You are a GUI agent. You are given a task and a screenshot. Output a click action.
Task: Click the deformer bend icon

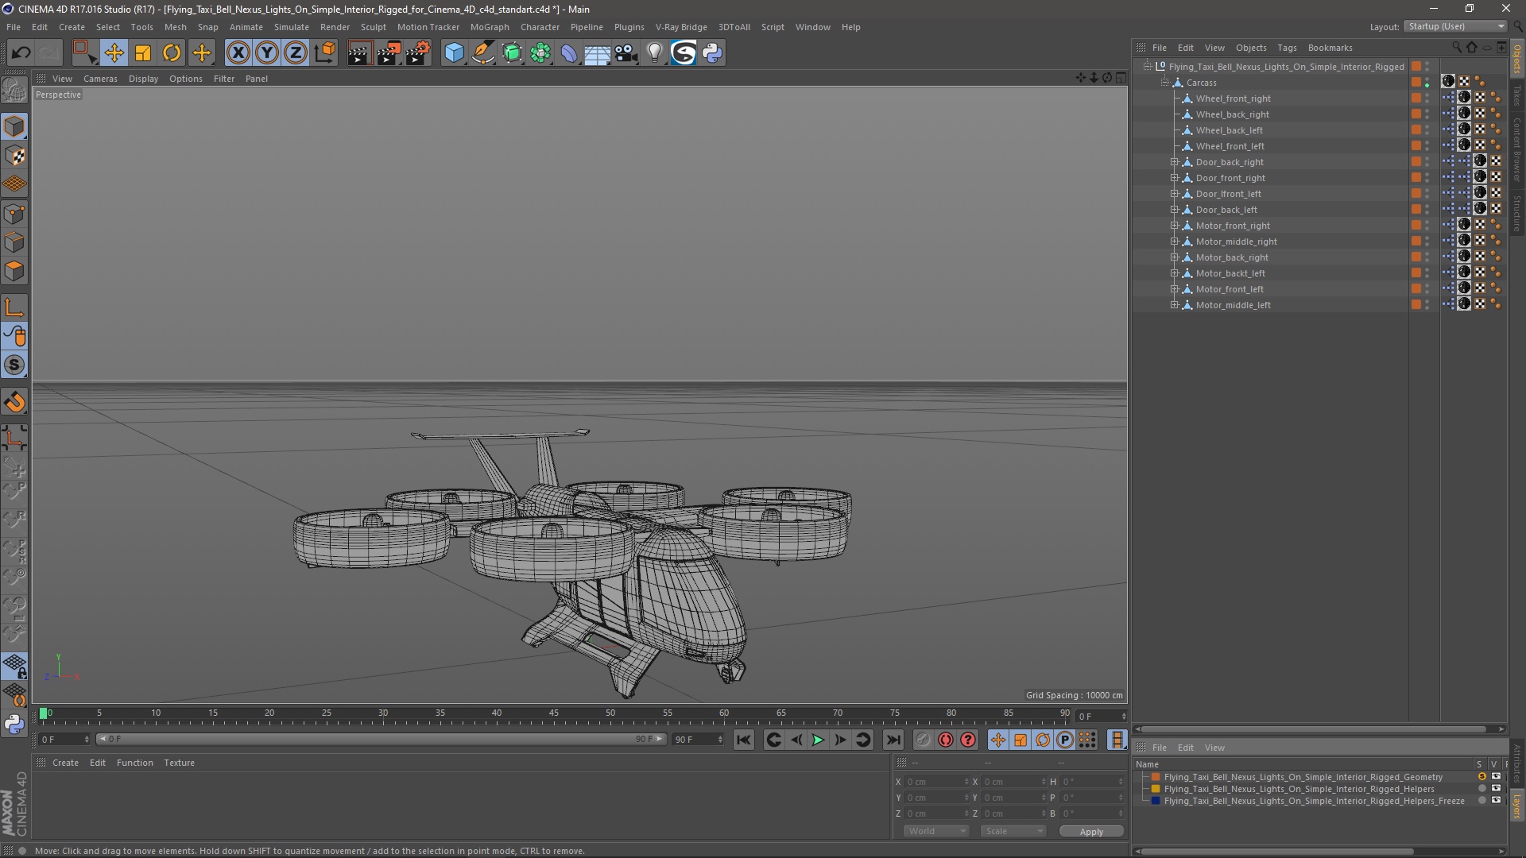click(x=569, y=53)
